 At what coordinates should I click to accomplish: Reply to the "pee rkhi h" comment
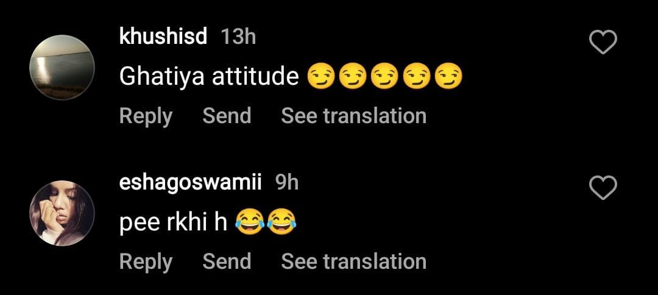[x=146, y=261]
